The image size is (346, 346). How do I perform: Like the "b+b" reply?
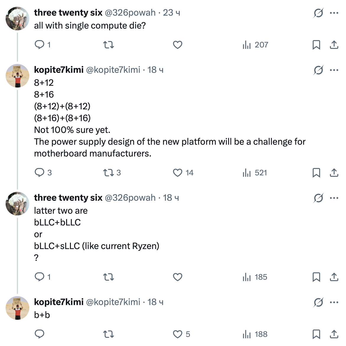(x=177, y=335)
